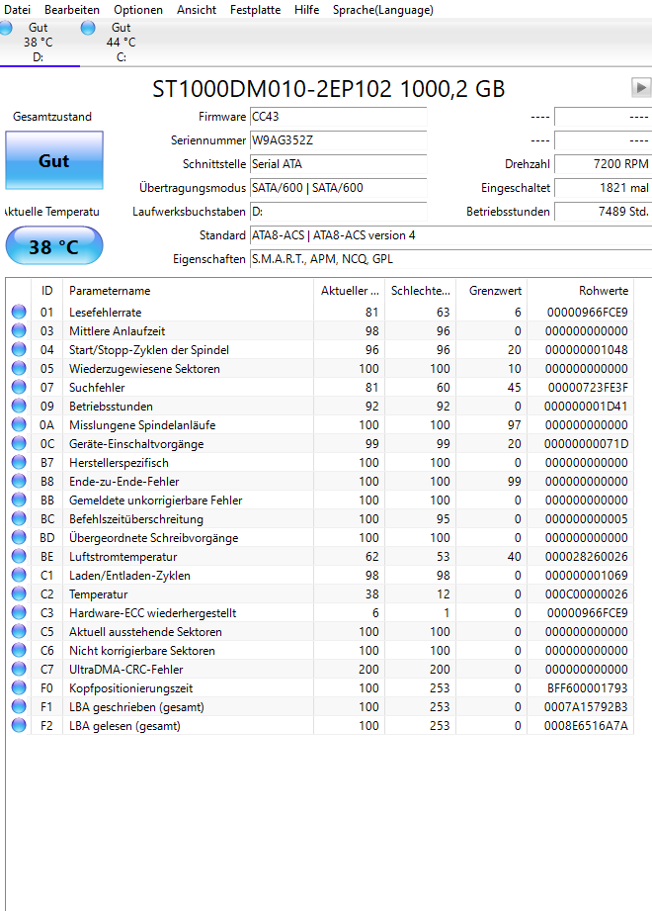Open the Hilfe menu

click(x=307, y=10)
